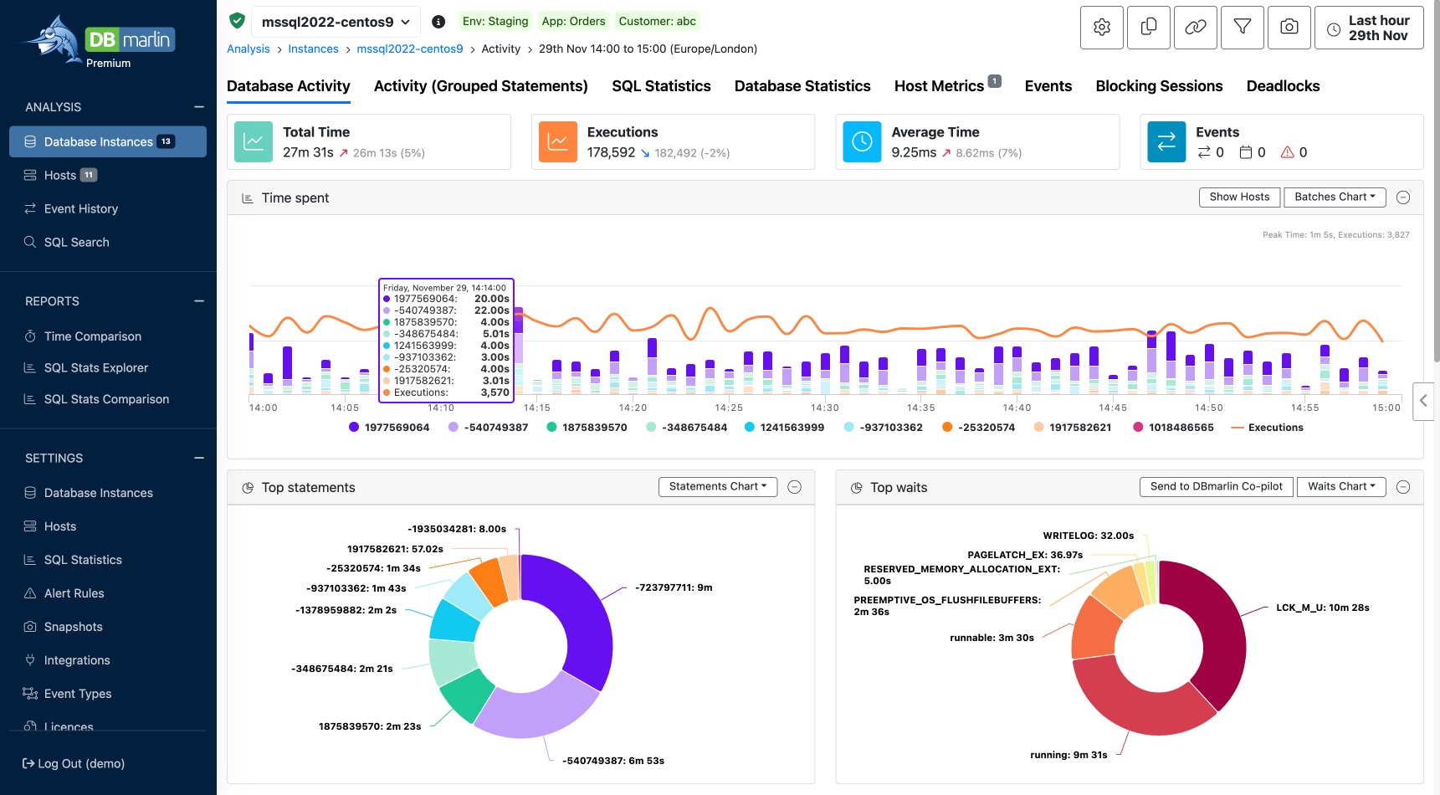The image size is (1440, 795).
Task: Open the Deadlocks tab
Action: click(1283, 86)
